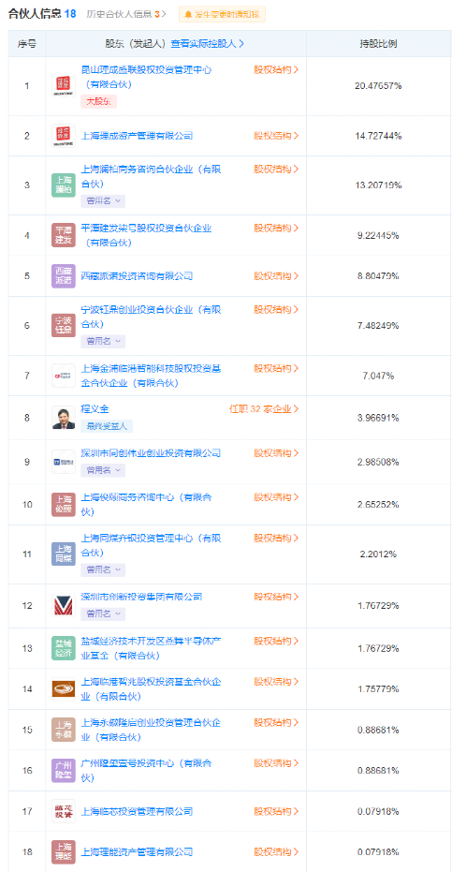
Task: Click logo of 上海理成资产管理有限公司
Action: (x=64, y=136)
